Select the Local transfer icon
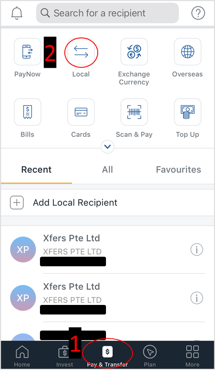Viewport: 215px width, 374px height. (81, 52)
